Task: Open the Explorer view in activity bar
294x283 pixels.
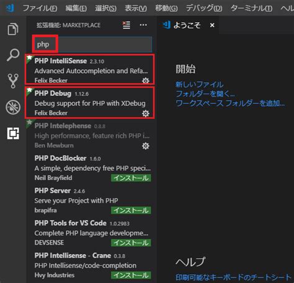Action: [x=13, y=29]
